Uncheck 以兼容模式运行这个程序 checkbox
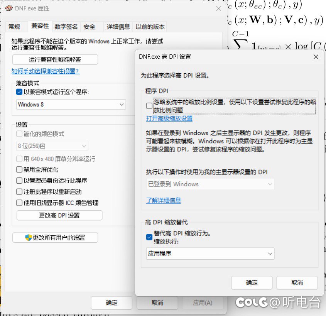The height and width of the screenshot is (316, 326). tap(19, 92)
